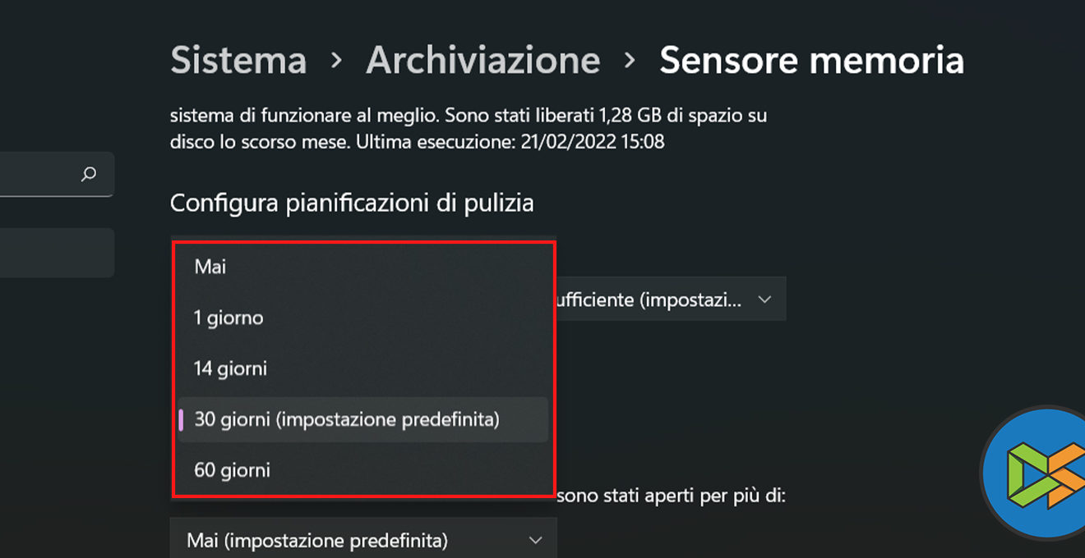Click the search magnifier icon
1085x558 pixels.
89,174
